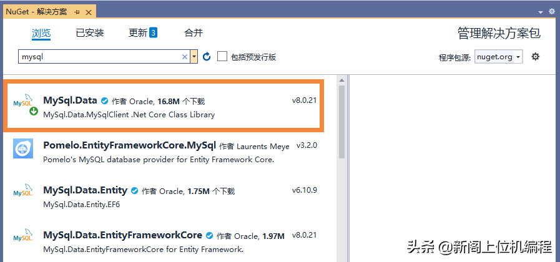The height and width of the screenshot is (262, 560).
Task: Switch to the 合并 tab
Action: (x=194, y=33)
